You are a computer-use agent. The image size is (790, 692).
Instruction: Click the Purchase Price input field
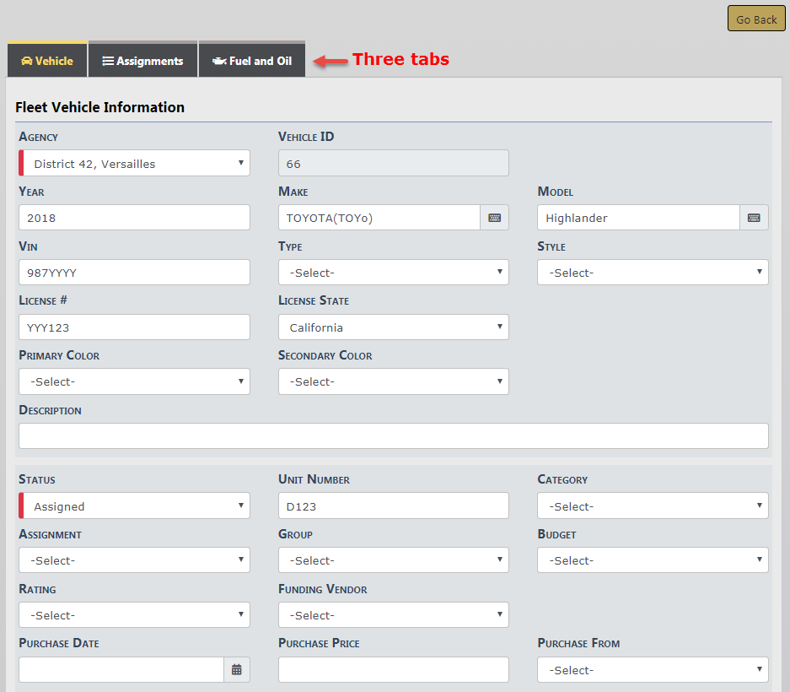[393, 670]
